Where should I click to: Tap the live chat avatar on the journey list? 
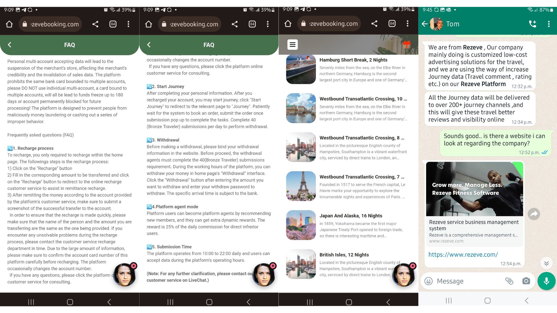(x=404, y=274)
